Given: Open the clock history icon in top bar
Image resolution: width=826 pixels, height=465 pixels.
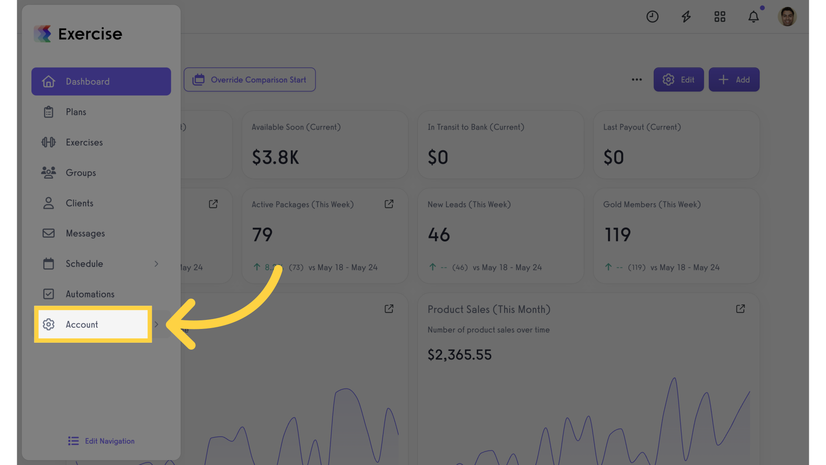Looking at the screenshot, I should click(x=652, y=17).
